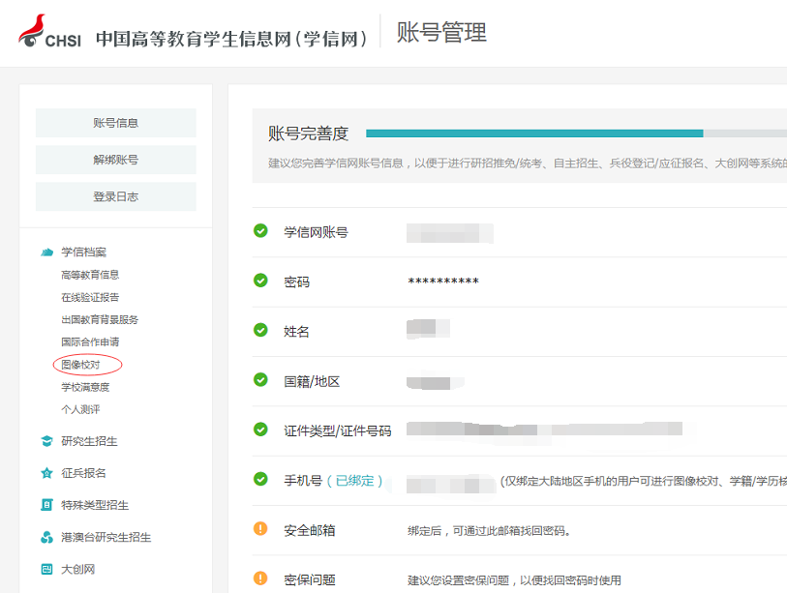Click the 大创网 icon
Viewport: 787px width, 593px height.
(46, 569)
